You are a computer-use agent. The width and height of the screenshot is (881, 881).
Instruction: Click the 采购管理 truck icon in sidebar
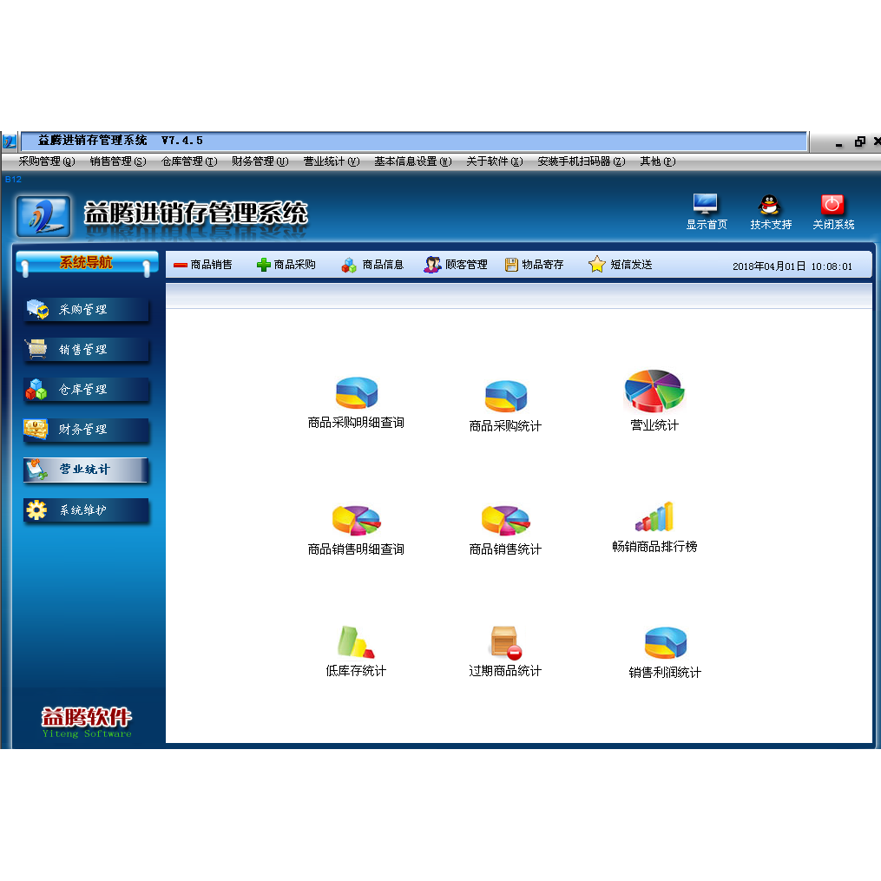point(37,309)
